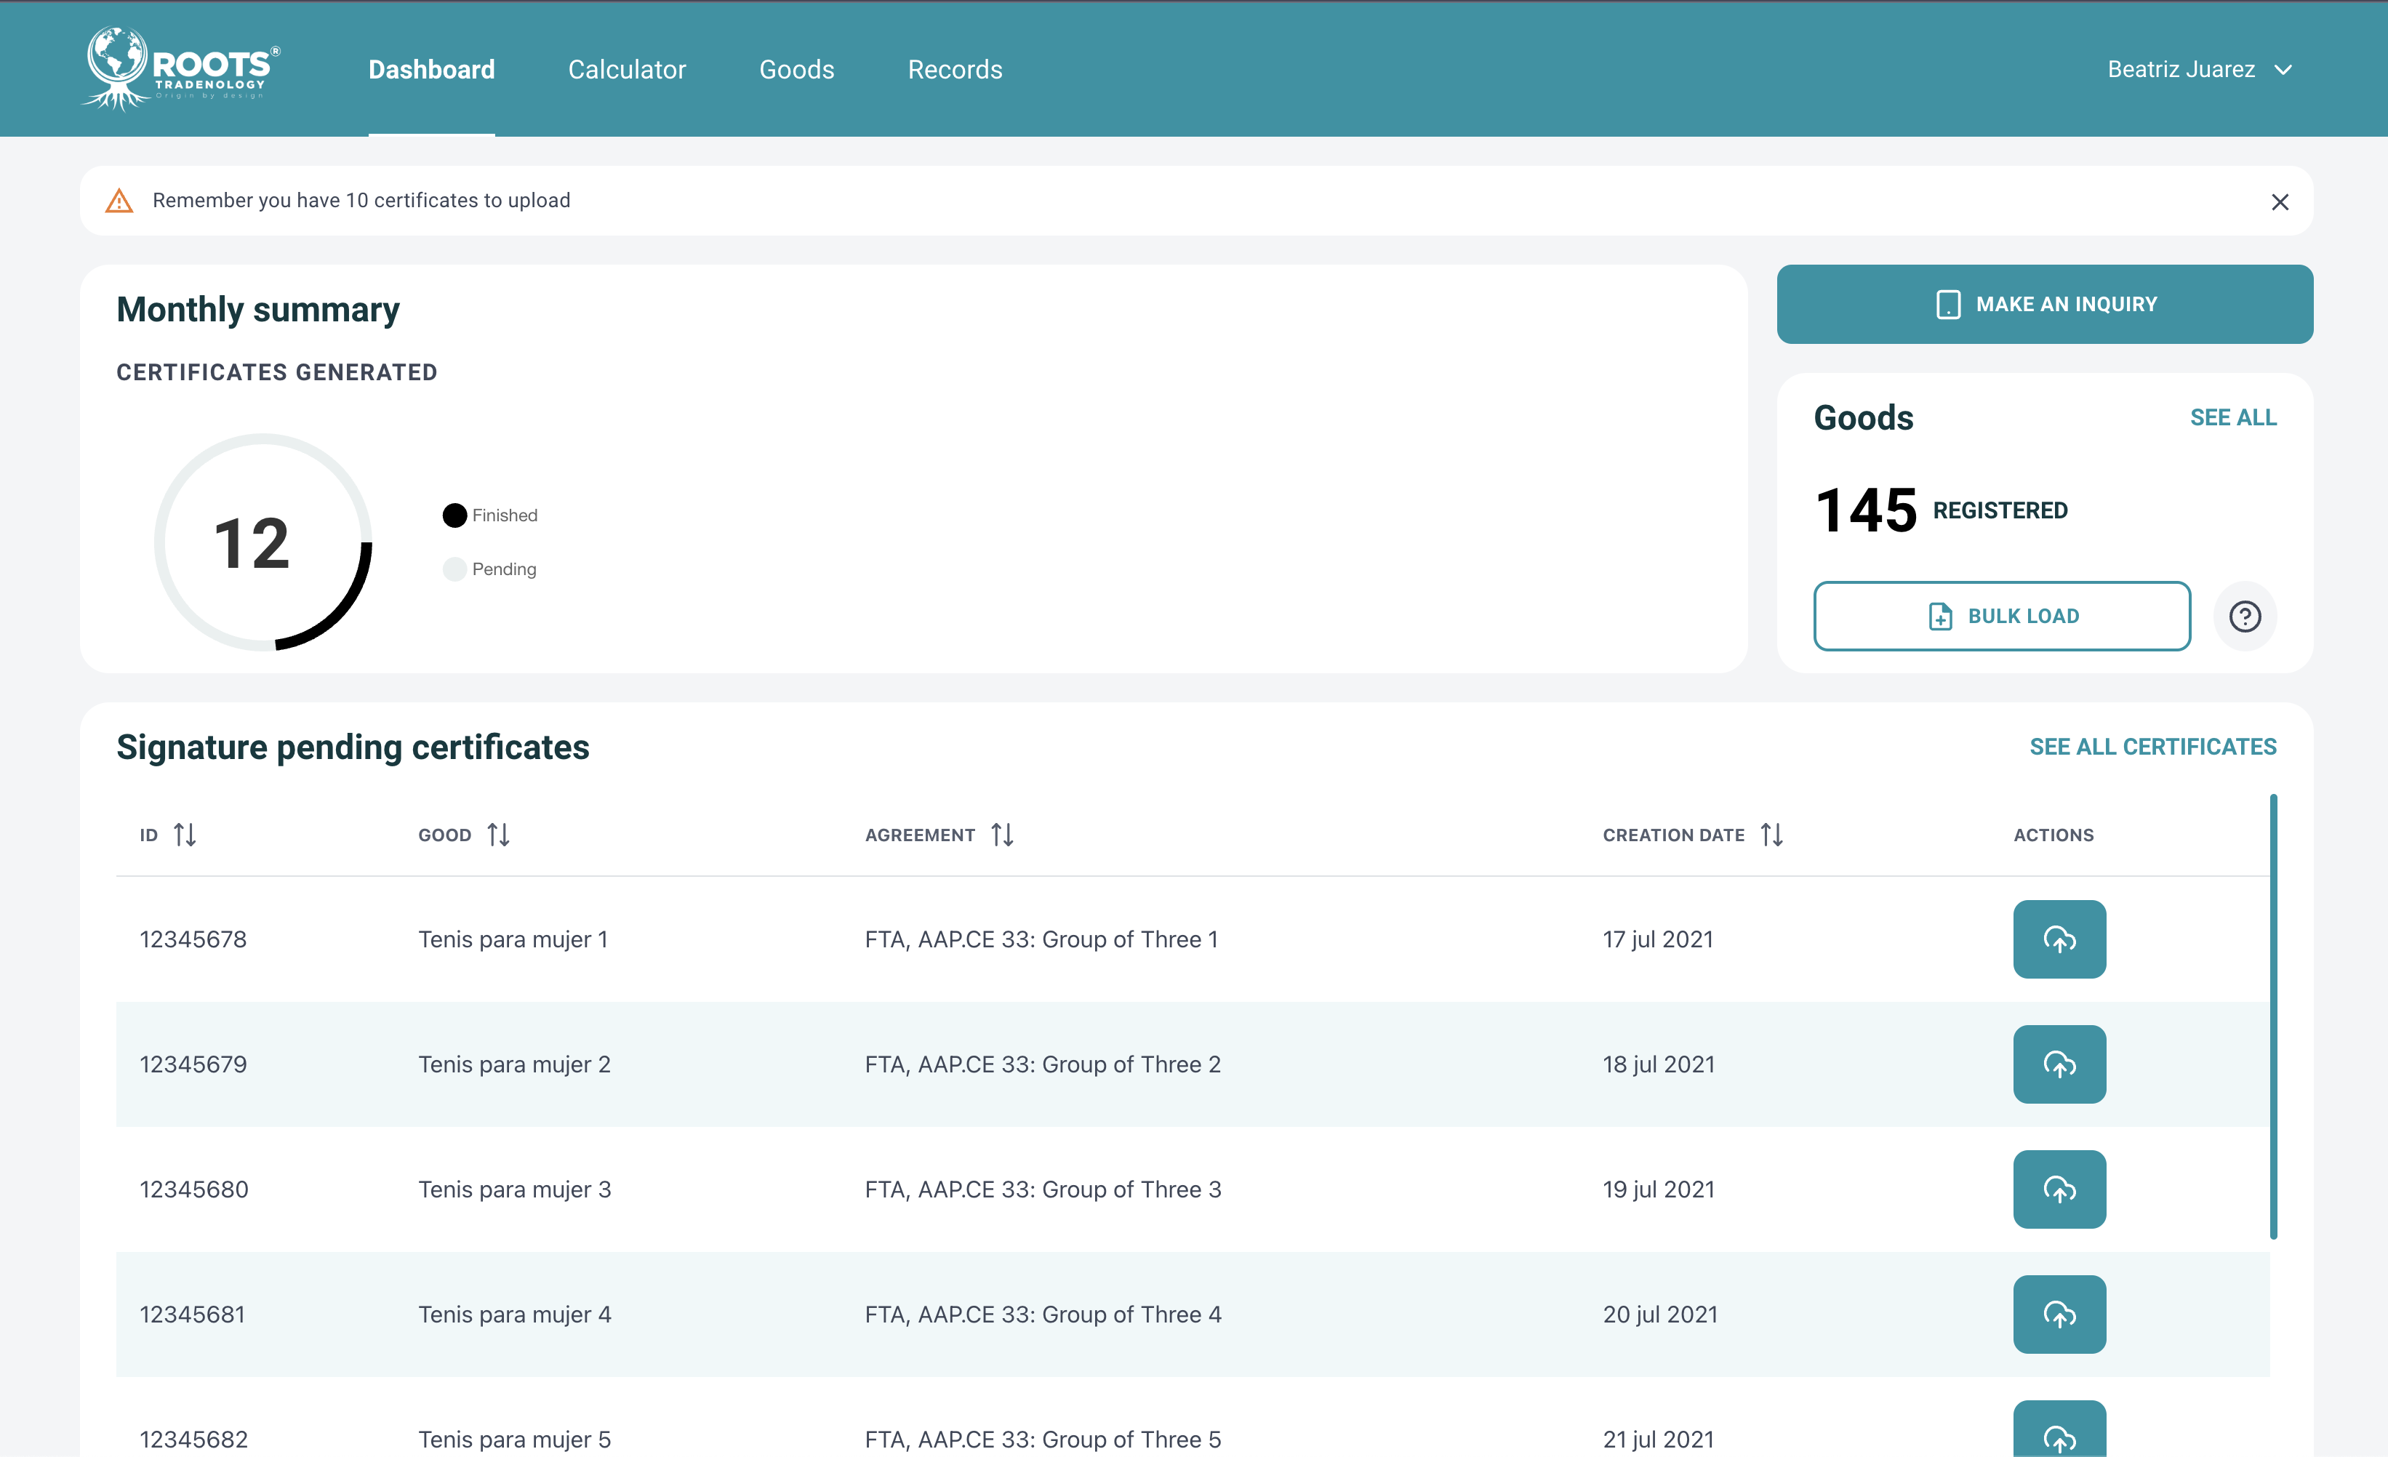Click the Make an Inquiry button
The width and height of the screenshot is (2388, 1457).
2044,304
